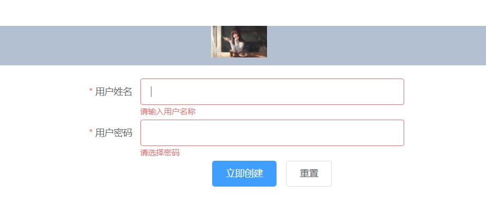Click the bright window edge in photo
Image resolution: width=486 pixels, height=214 pixels.
point(214,42)
